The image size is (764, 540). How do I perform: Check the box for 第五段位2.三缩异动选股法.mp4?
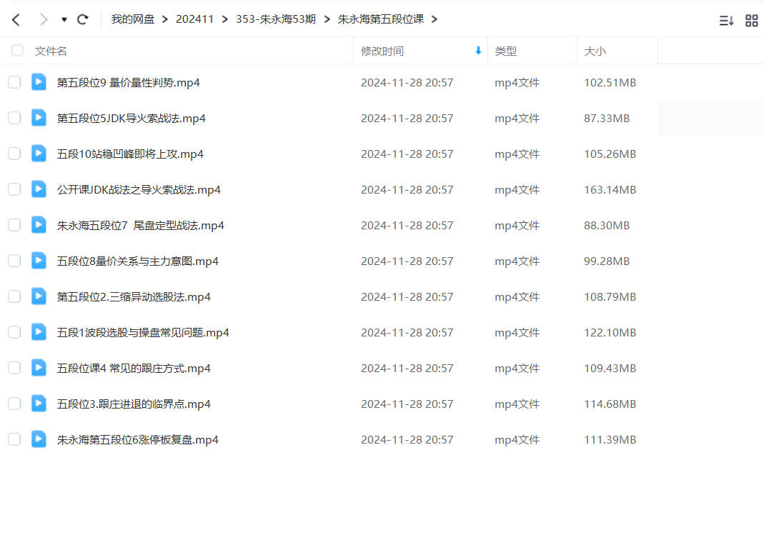click(14, 296)
